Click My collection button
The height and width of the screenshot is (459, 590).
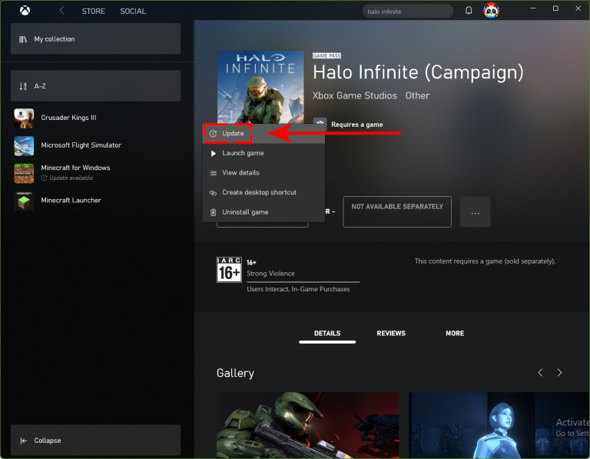pos(95,38)
